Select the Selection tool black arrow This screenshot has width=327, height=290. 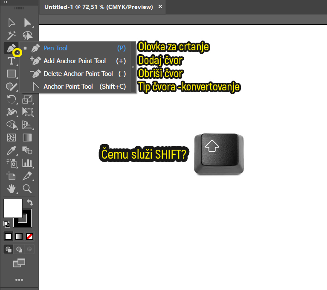pos(12,23)
